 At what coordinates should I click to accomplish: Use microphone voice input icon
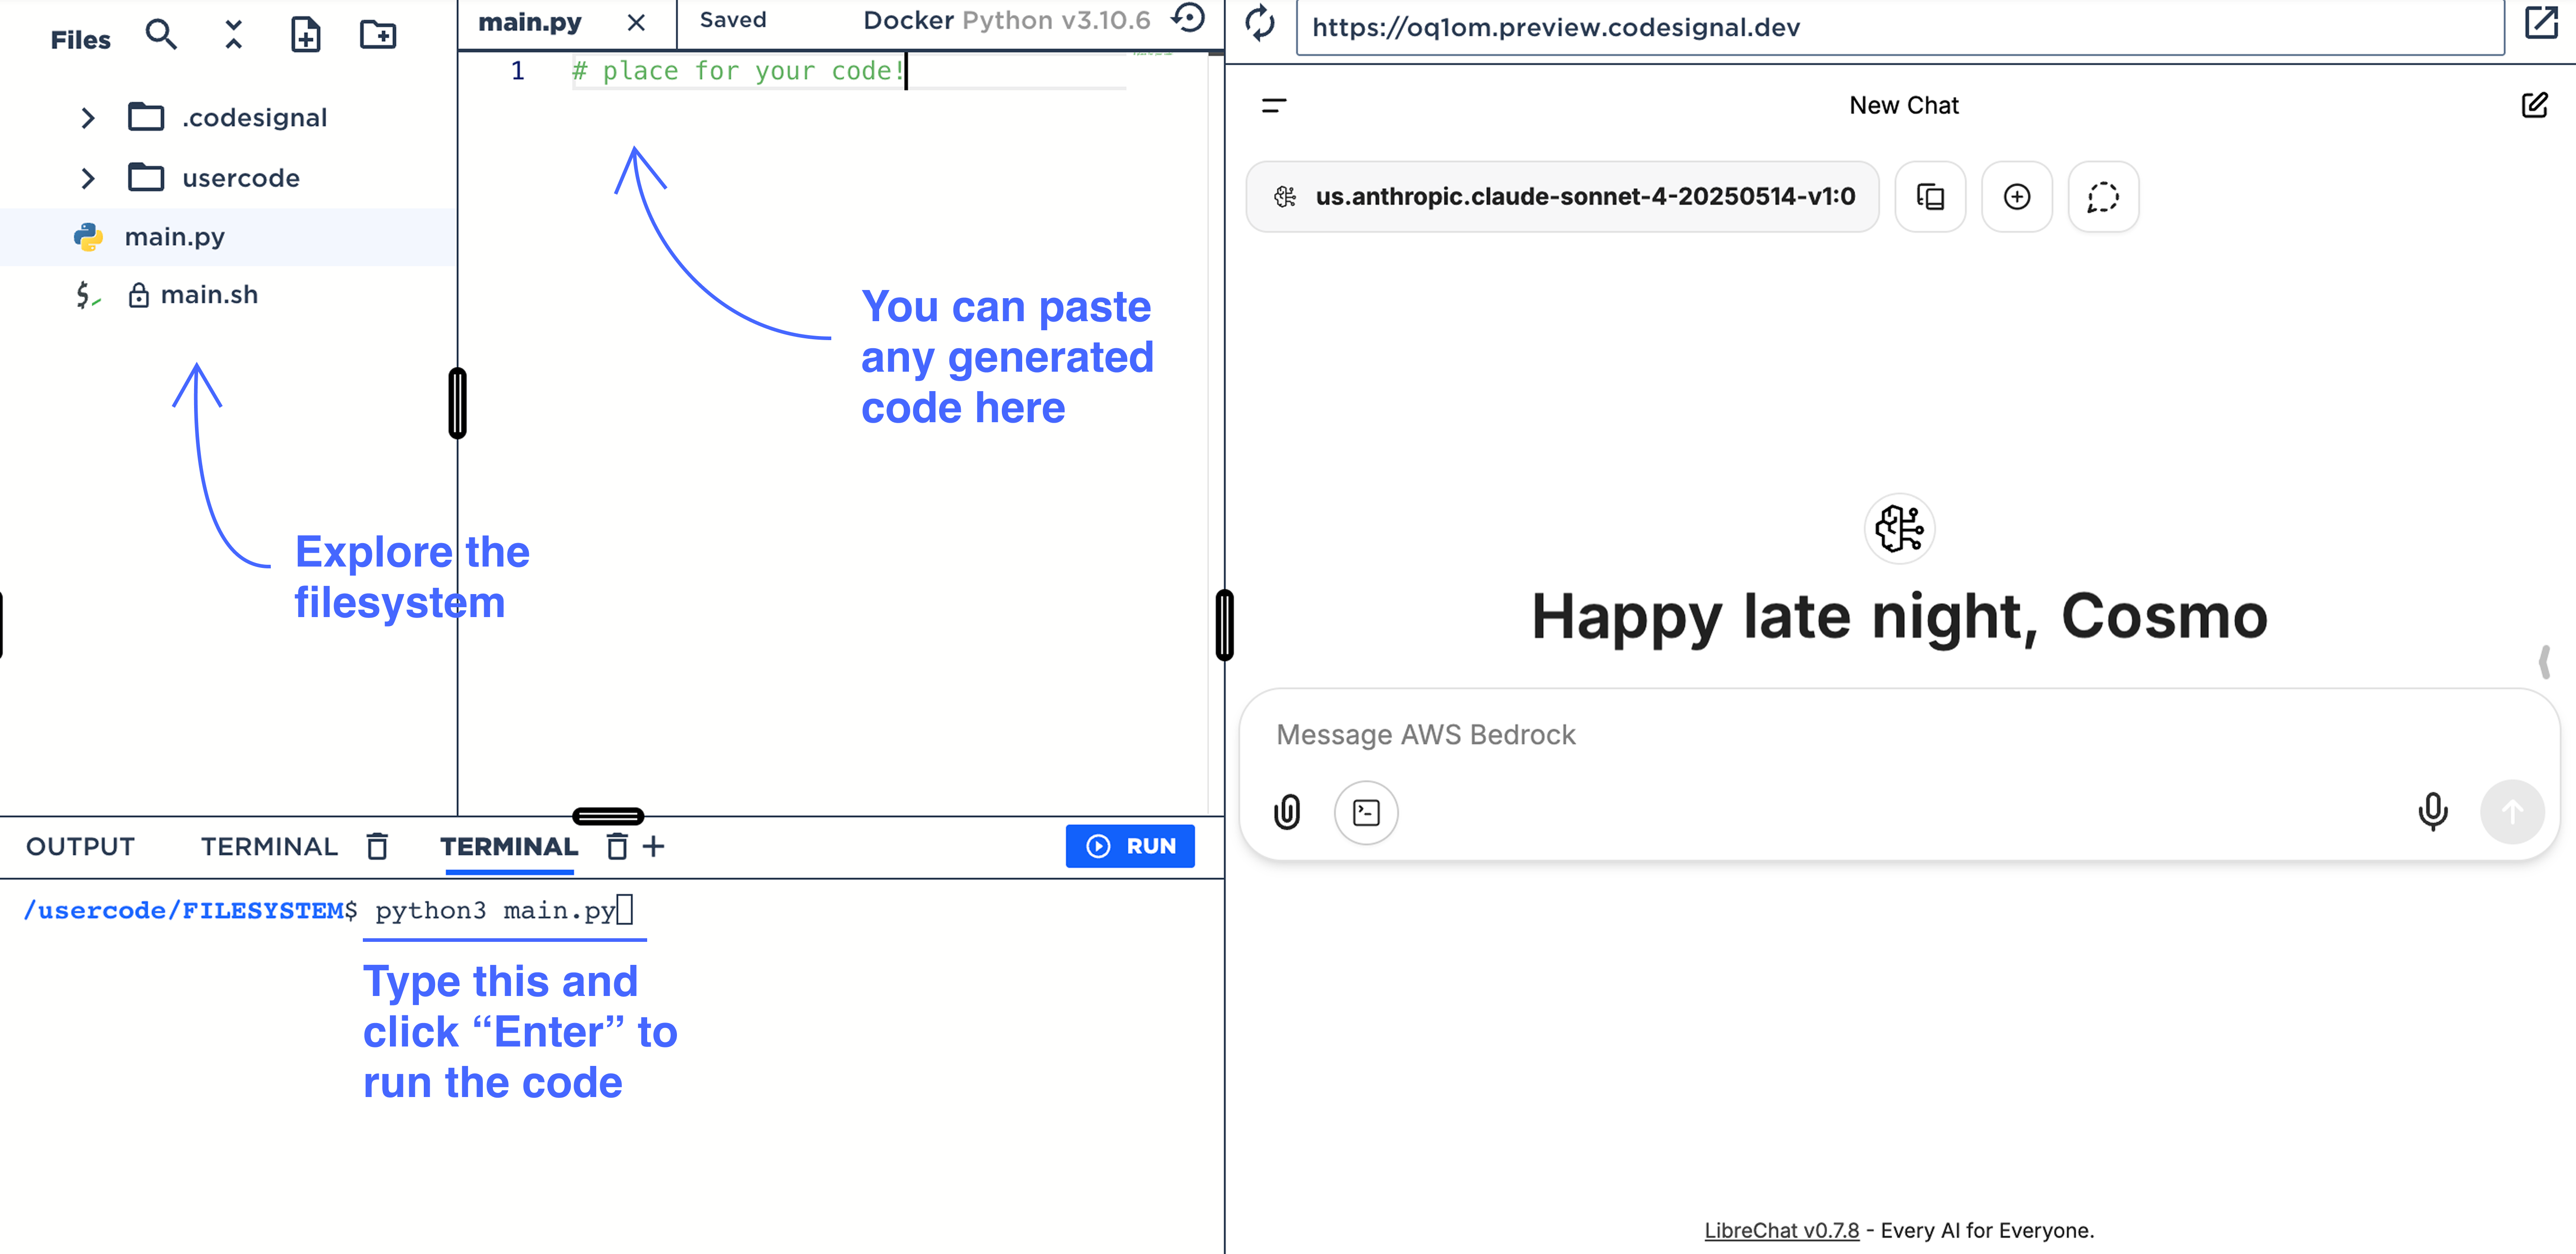(2432, 812)
